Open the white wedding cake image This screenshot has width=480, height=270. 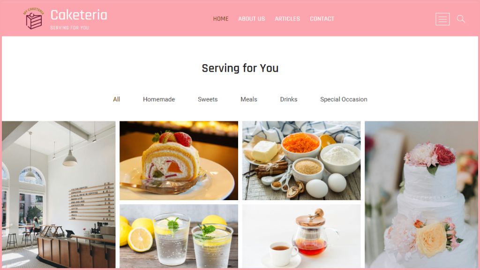tap(421, 195)
